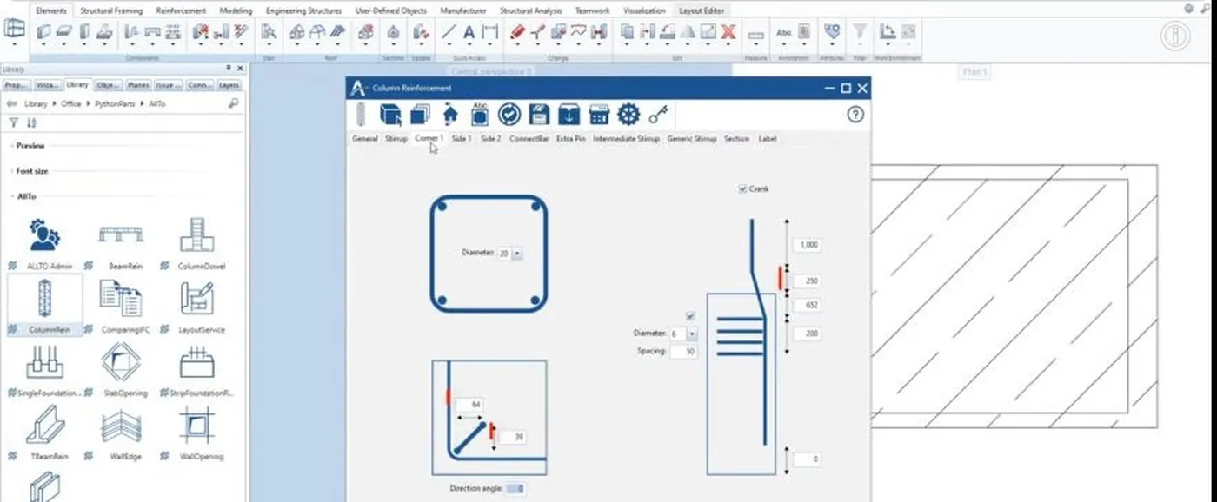The image size is (1217, 502).
Task: Open dropdown arrow under the Abc annotation tool
Action: (784, 45)
